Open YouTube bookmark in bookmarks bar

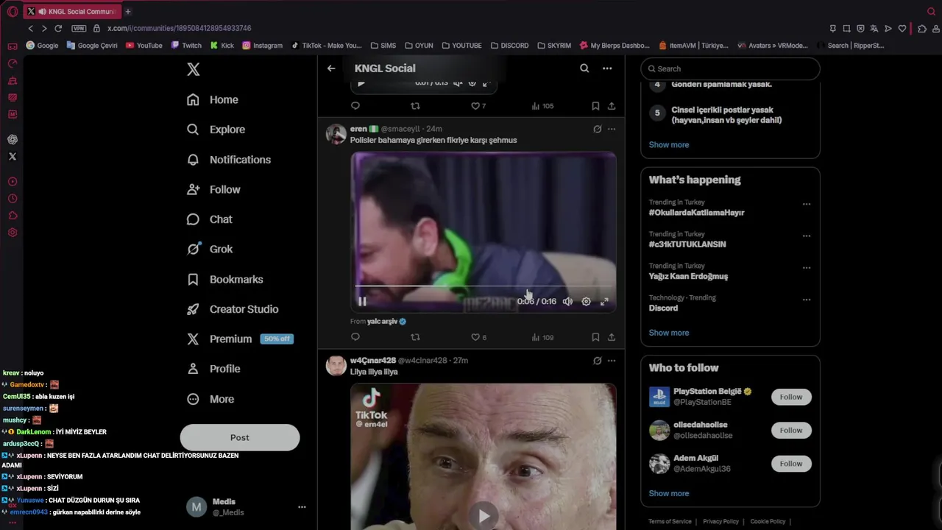pyautogui.click(x=144, y=46)
